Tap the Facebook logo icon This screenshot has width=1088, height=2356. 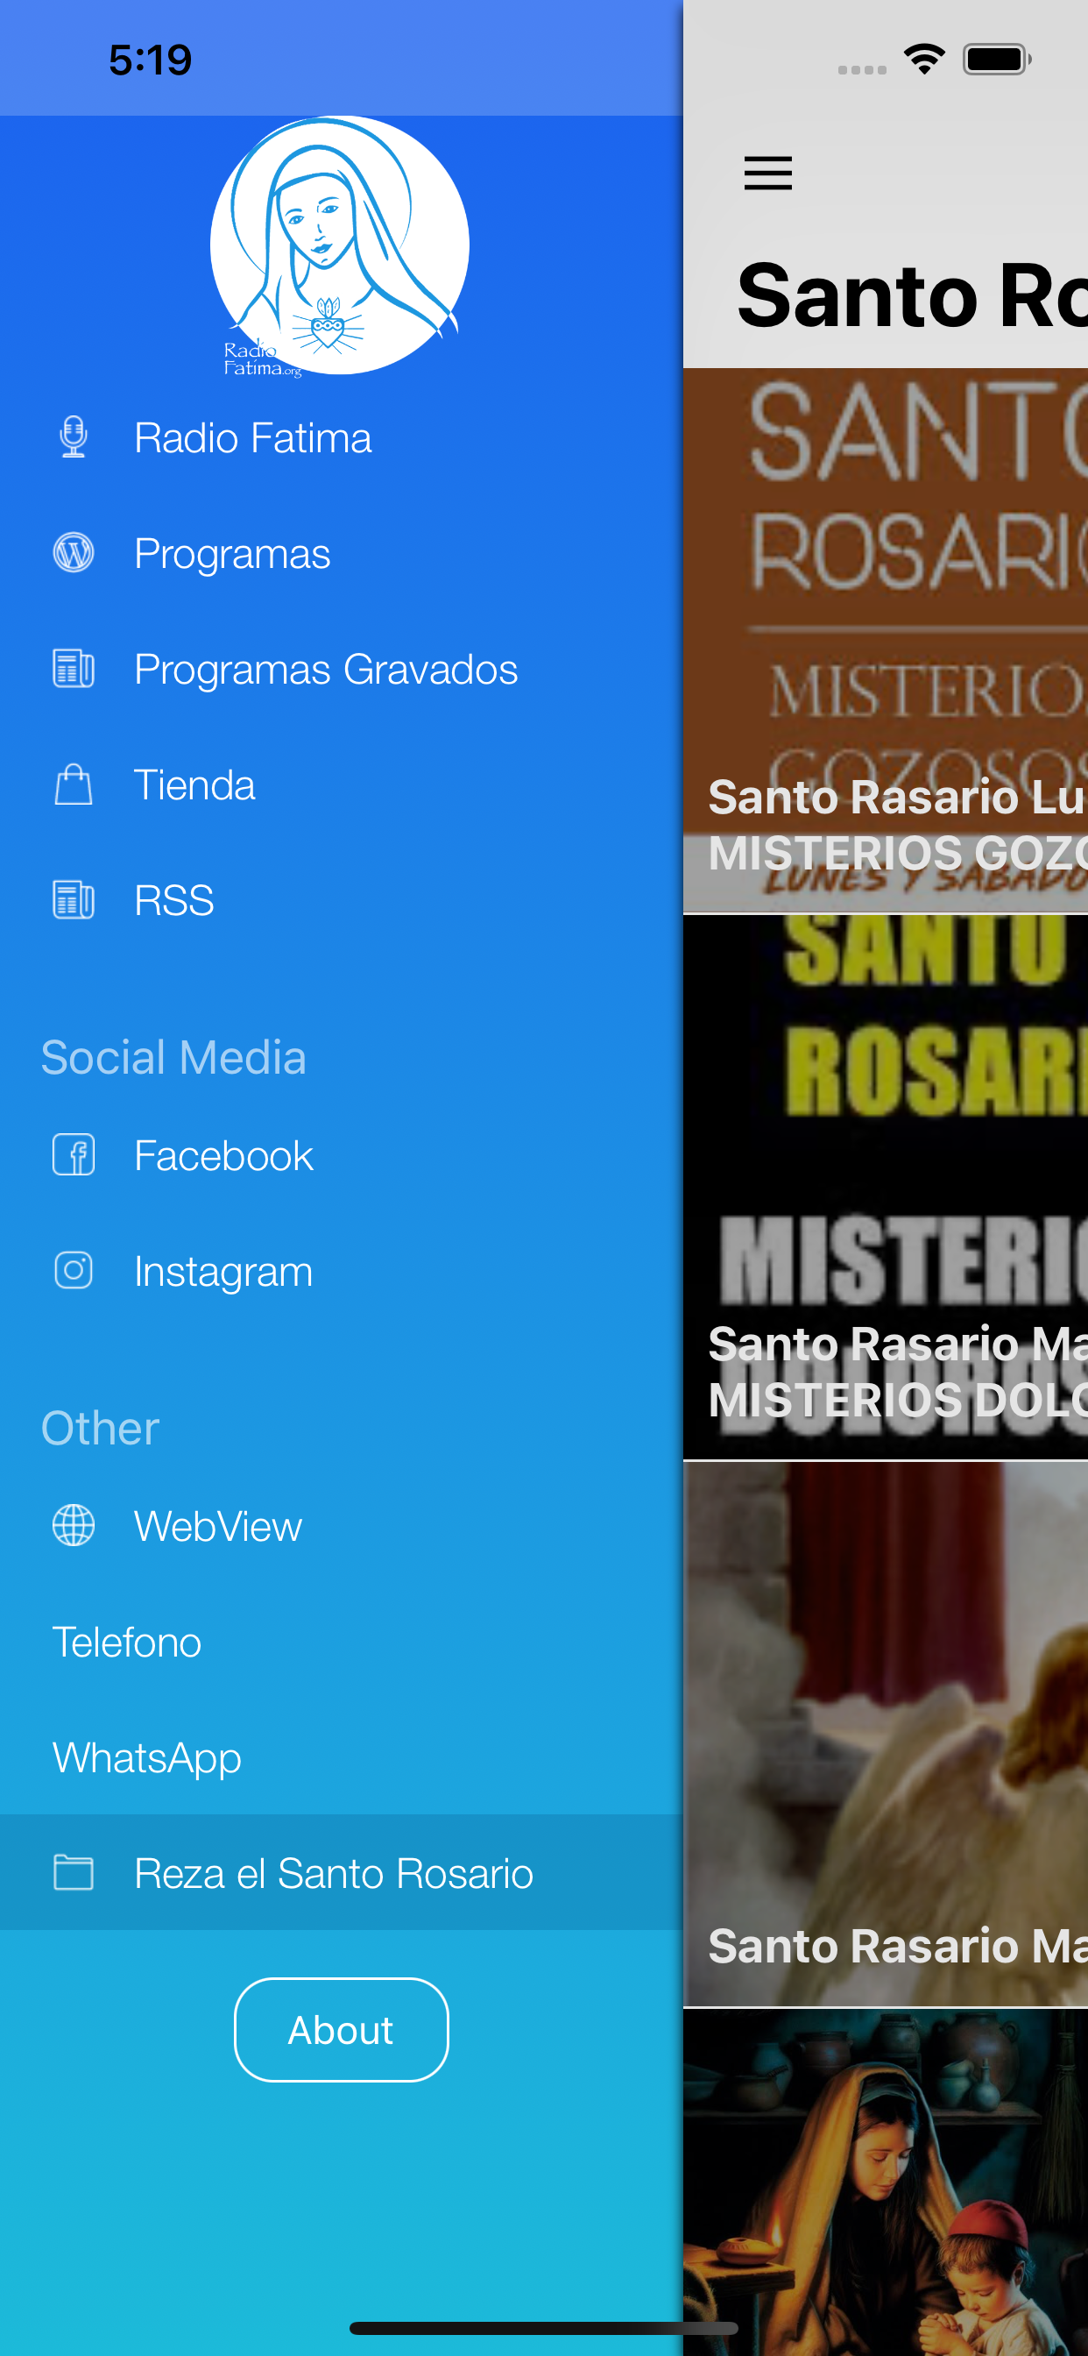point(73,1155)
